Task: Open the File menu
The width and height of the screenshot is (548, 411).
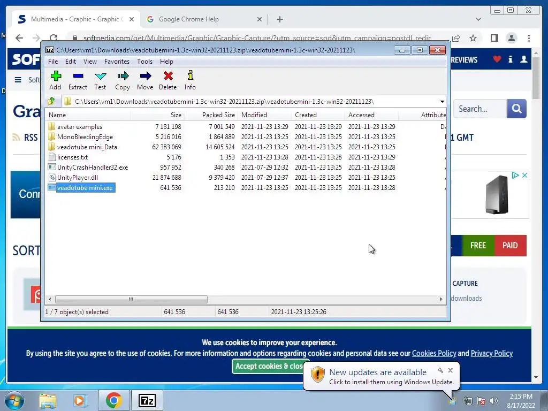Action: 53,62
